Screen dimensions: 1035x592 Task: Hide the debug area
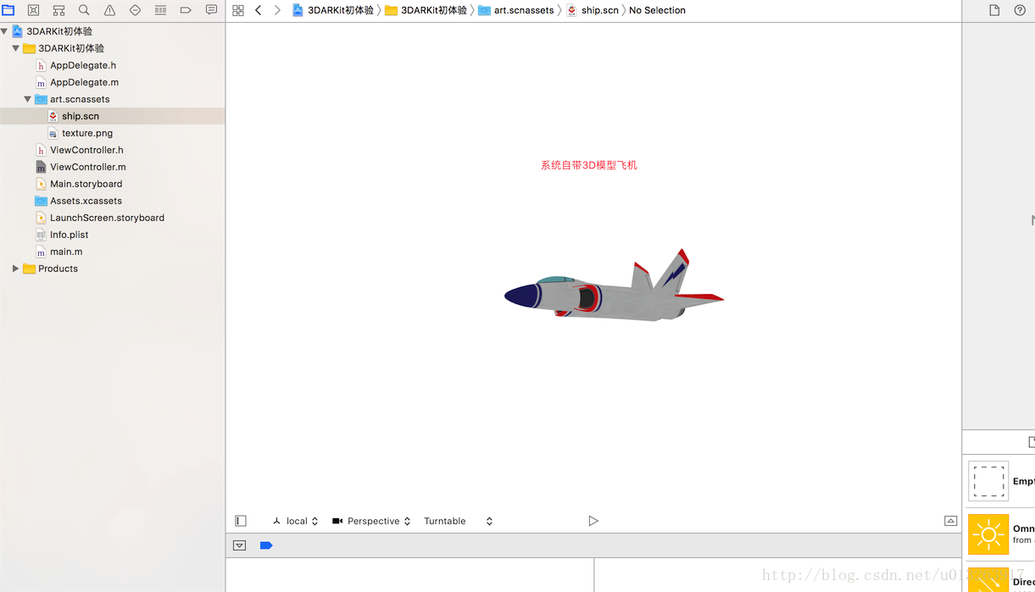coord(240,545)
